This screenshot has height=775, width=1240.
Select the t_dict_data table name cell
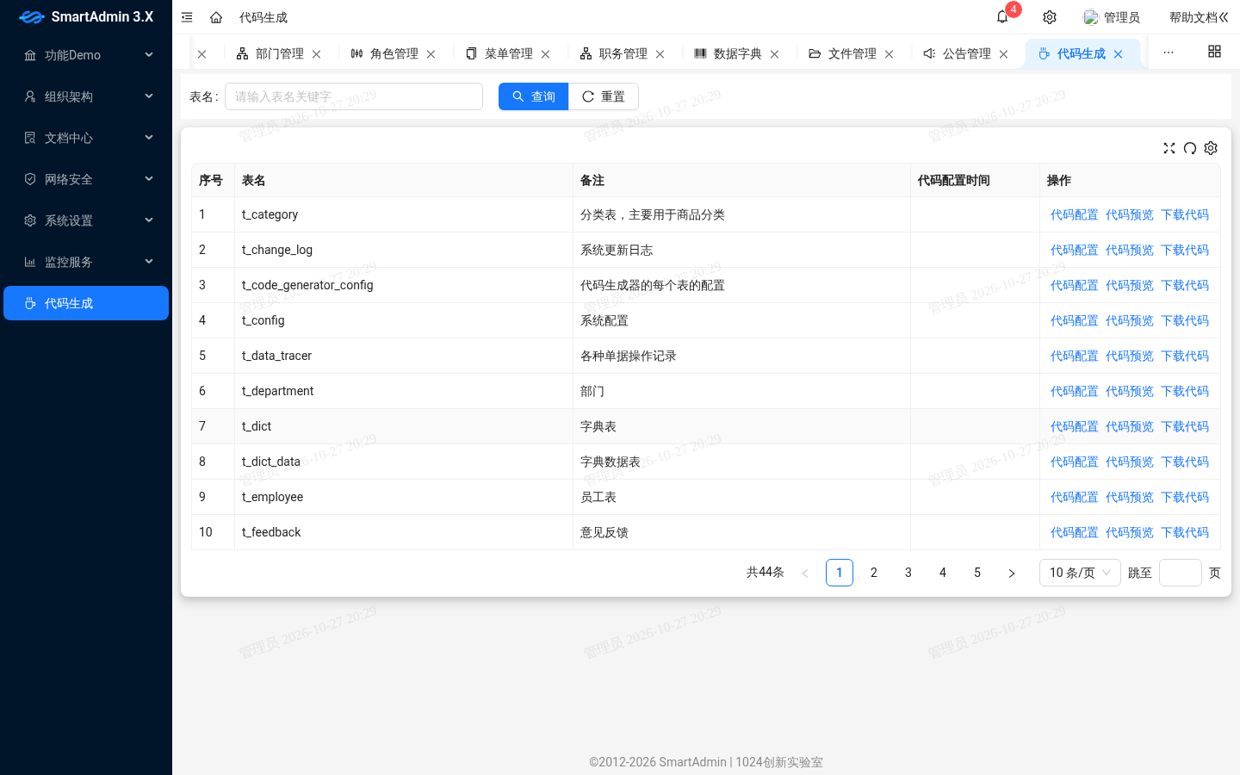(403, 462)
